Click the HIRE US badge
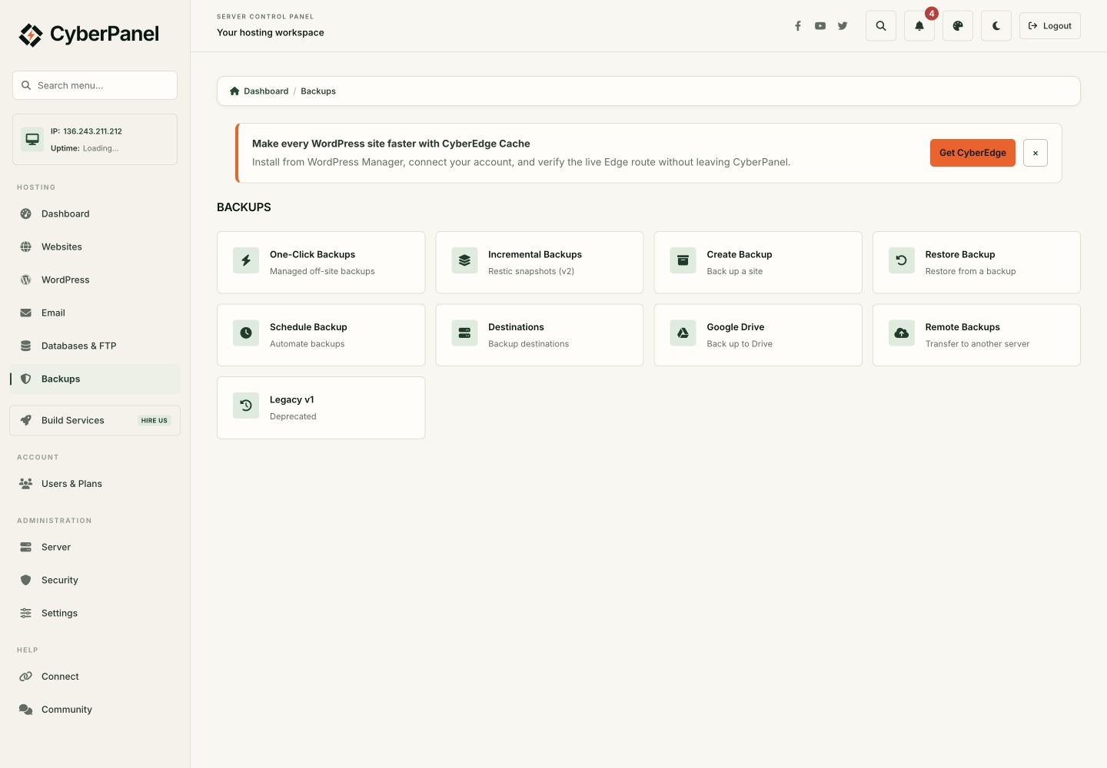The image size is (1107, 768). (154, 421)
